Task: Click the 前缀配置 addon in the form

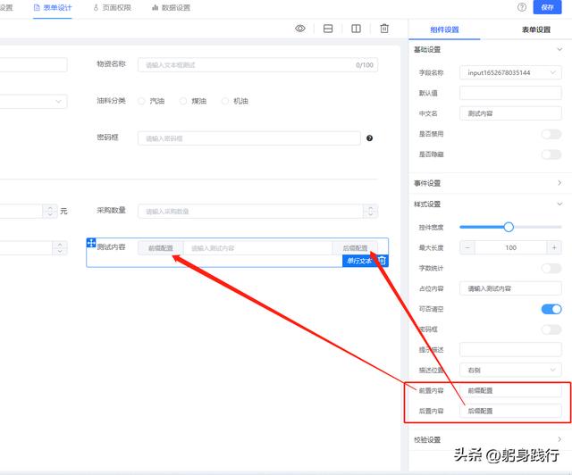Action: coord(161,248)
